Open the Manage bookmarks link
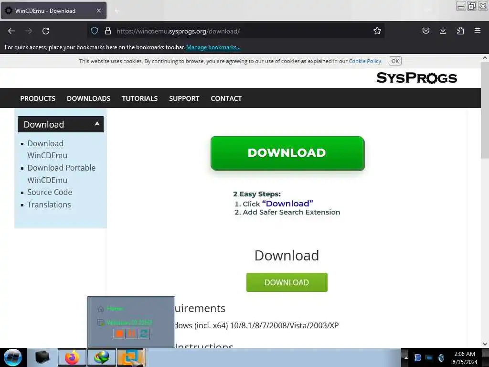The height and width of the screenshot is (367, 489). [x=213, y=47]
